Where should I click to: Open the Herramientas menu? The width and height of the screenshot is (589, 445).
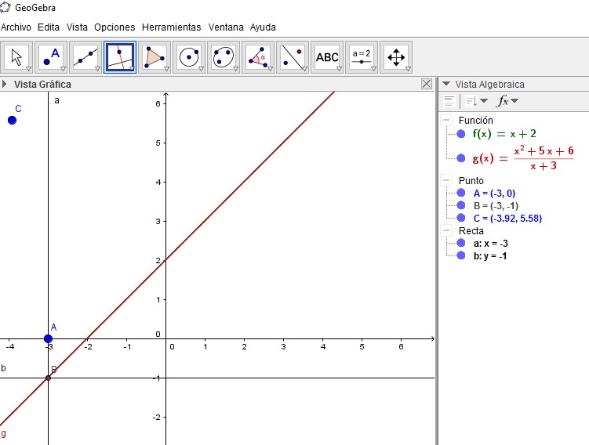tap(171, 27)
